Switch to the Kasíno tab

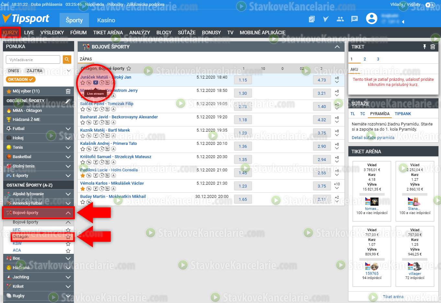point(106,20)
